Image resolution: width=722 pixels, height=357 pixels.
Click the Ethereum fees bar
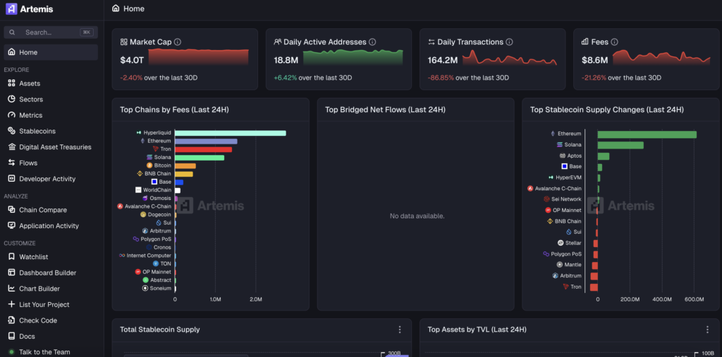pyautogui.click(x=206, y=142)
